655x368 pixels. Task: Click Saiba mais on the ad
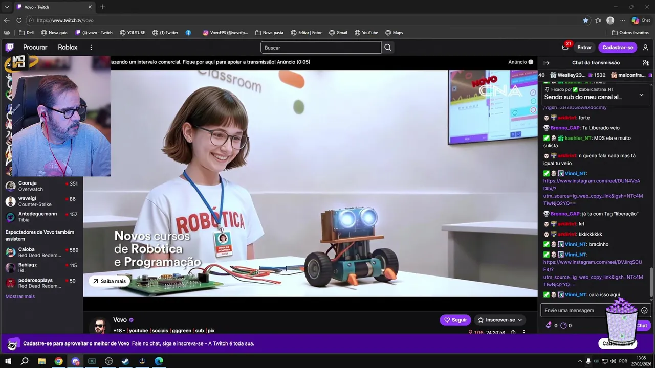(x=109, y=281)
